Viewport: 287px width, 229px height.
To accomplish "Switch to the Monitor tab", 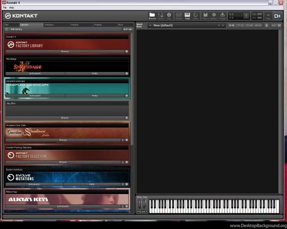I will click(x=82, y=25).
